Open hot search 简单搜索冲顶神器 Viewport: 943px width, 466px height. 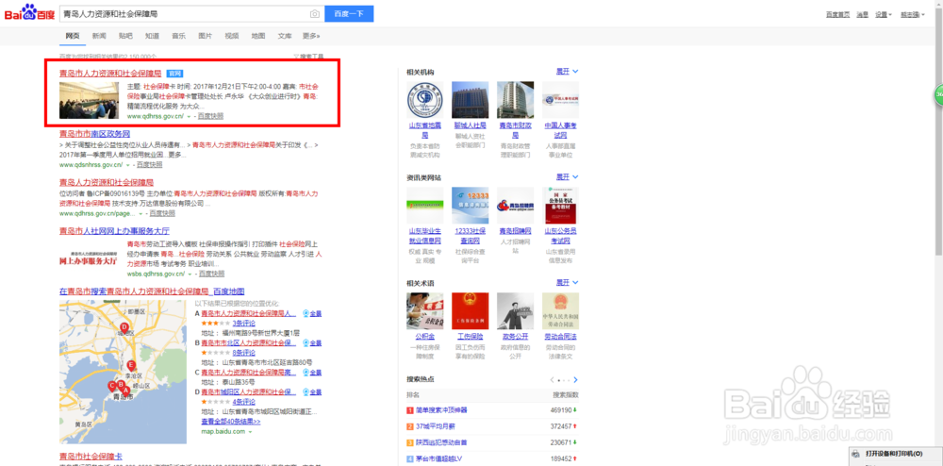click(441, 410)
